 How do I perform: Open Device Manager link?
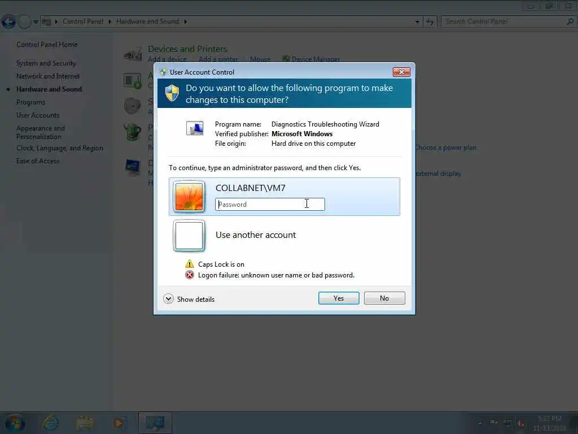point(316,59)
